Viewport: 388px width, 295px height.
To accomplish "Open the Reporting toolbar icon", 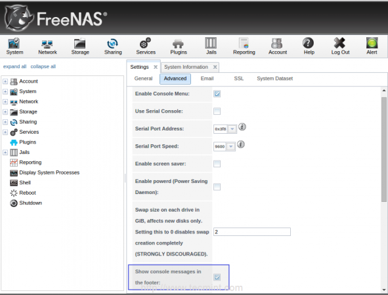I will [x=244, y=46].
